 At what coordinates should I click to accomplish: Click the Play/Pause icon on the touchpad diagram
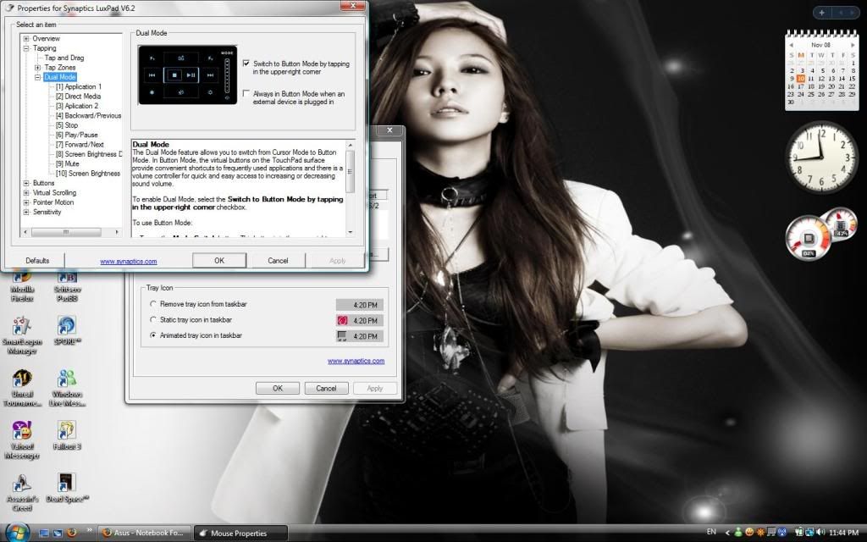click(x=191, y=75)
